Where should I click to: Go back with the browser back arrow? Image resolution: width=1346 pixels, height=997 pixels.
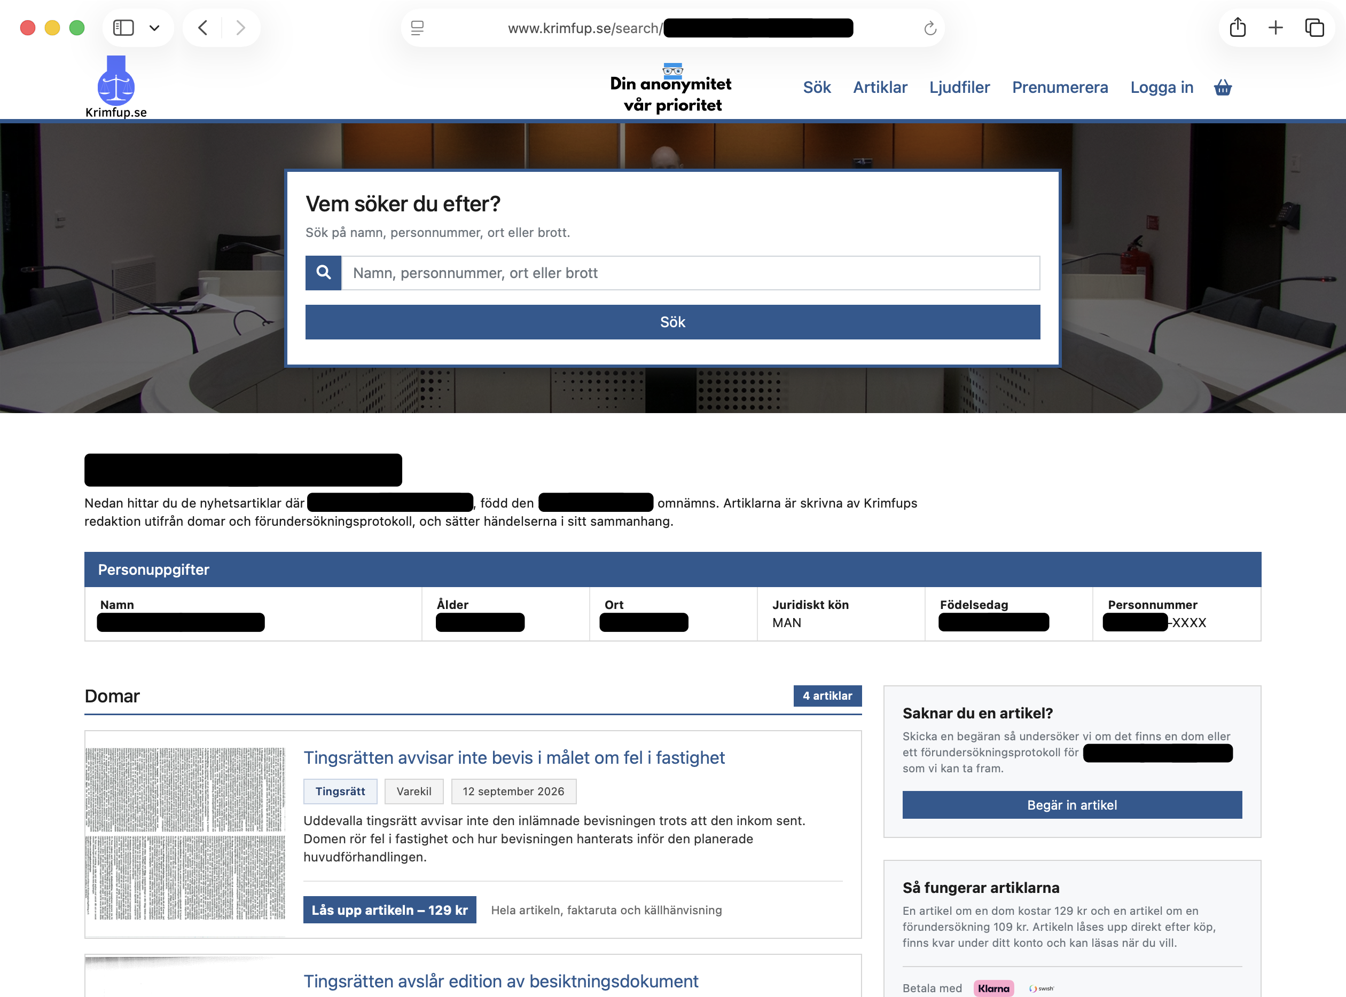pos(203,28)
